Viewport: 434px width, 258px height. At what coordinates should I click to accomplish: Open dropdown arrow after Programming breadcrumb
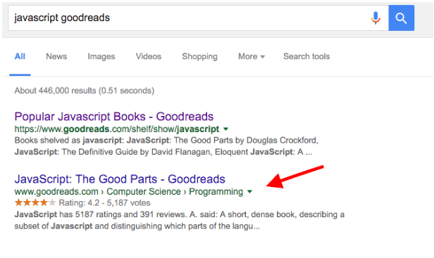click(x=249, y=191)
